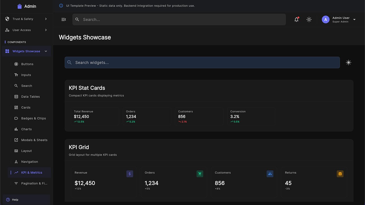Click the dollar icon on Revenue card

click(130, 174)
